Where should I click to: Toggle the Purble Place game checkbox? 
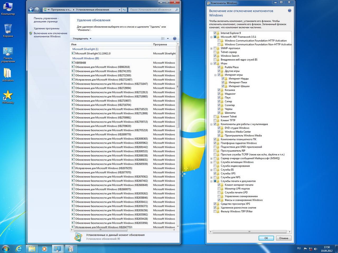[219, 67]
